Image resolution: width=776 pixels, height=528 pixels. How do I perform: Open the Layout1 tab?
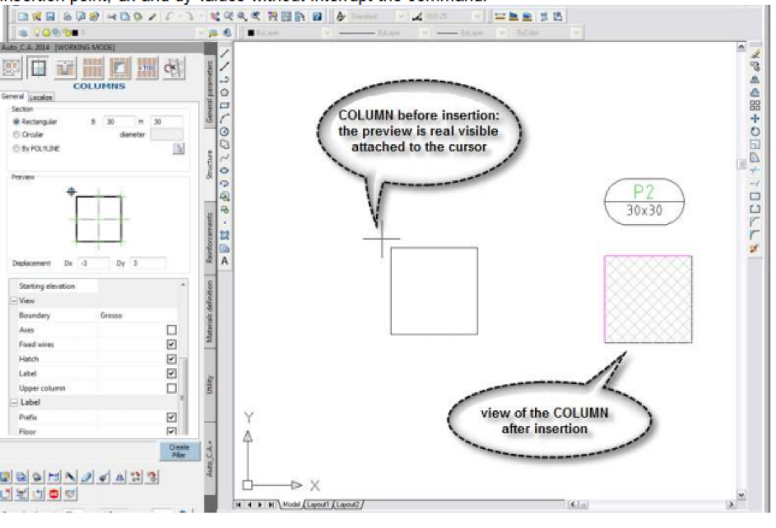pos(318,503)
